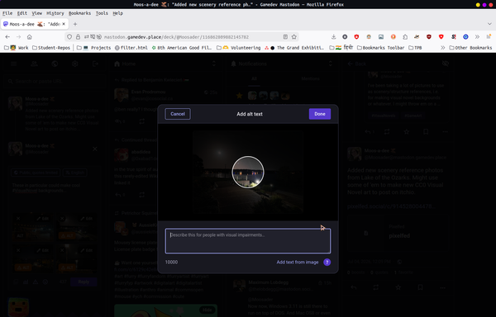Click the dimmed Mastodon hamburger menu icon

pos(13,64)
